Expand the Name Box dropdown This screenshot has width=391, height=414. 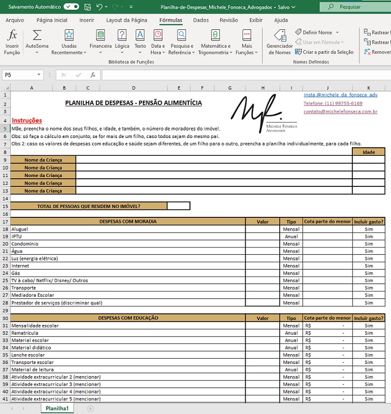pos(39,75)
